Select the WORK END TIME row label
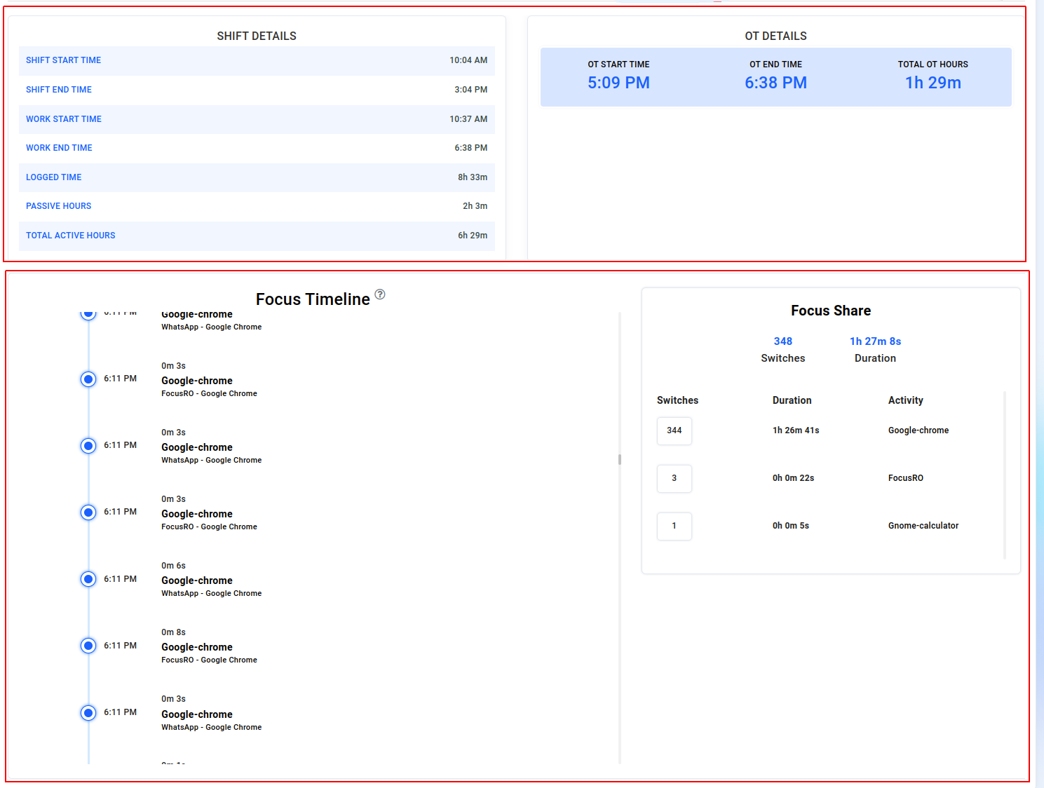Image resolution: width=1044 pixels, height=788 pixels. click(59, 148)
